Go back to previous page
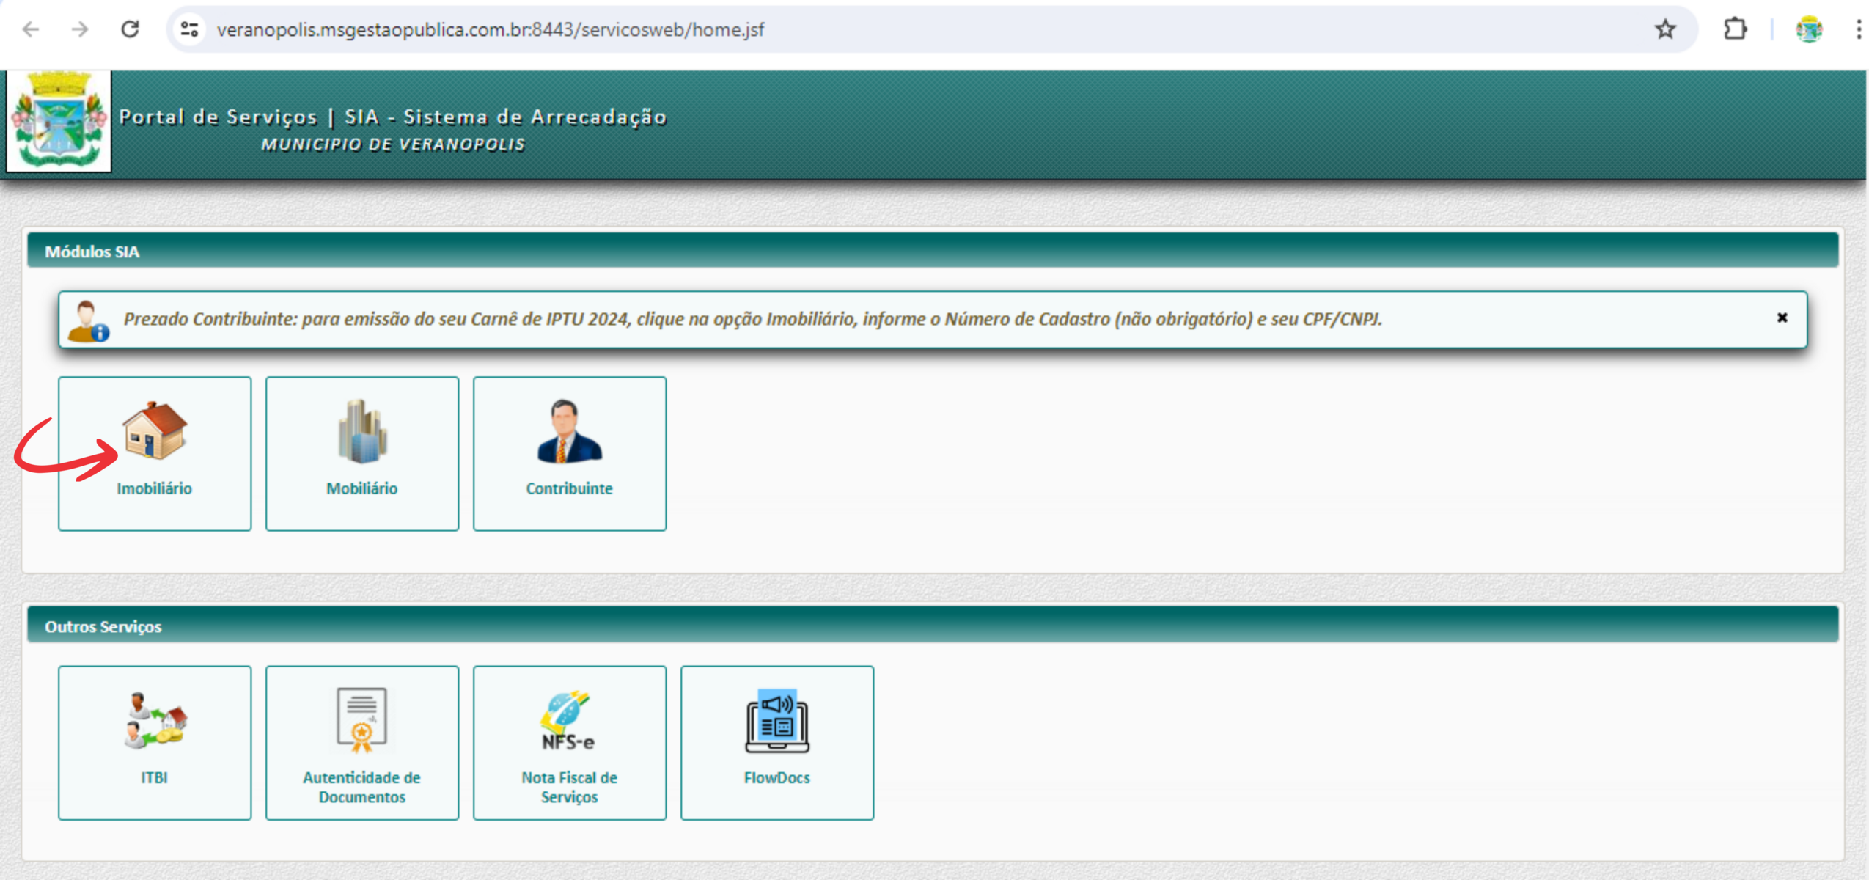 (x=31, y=29)
